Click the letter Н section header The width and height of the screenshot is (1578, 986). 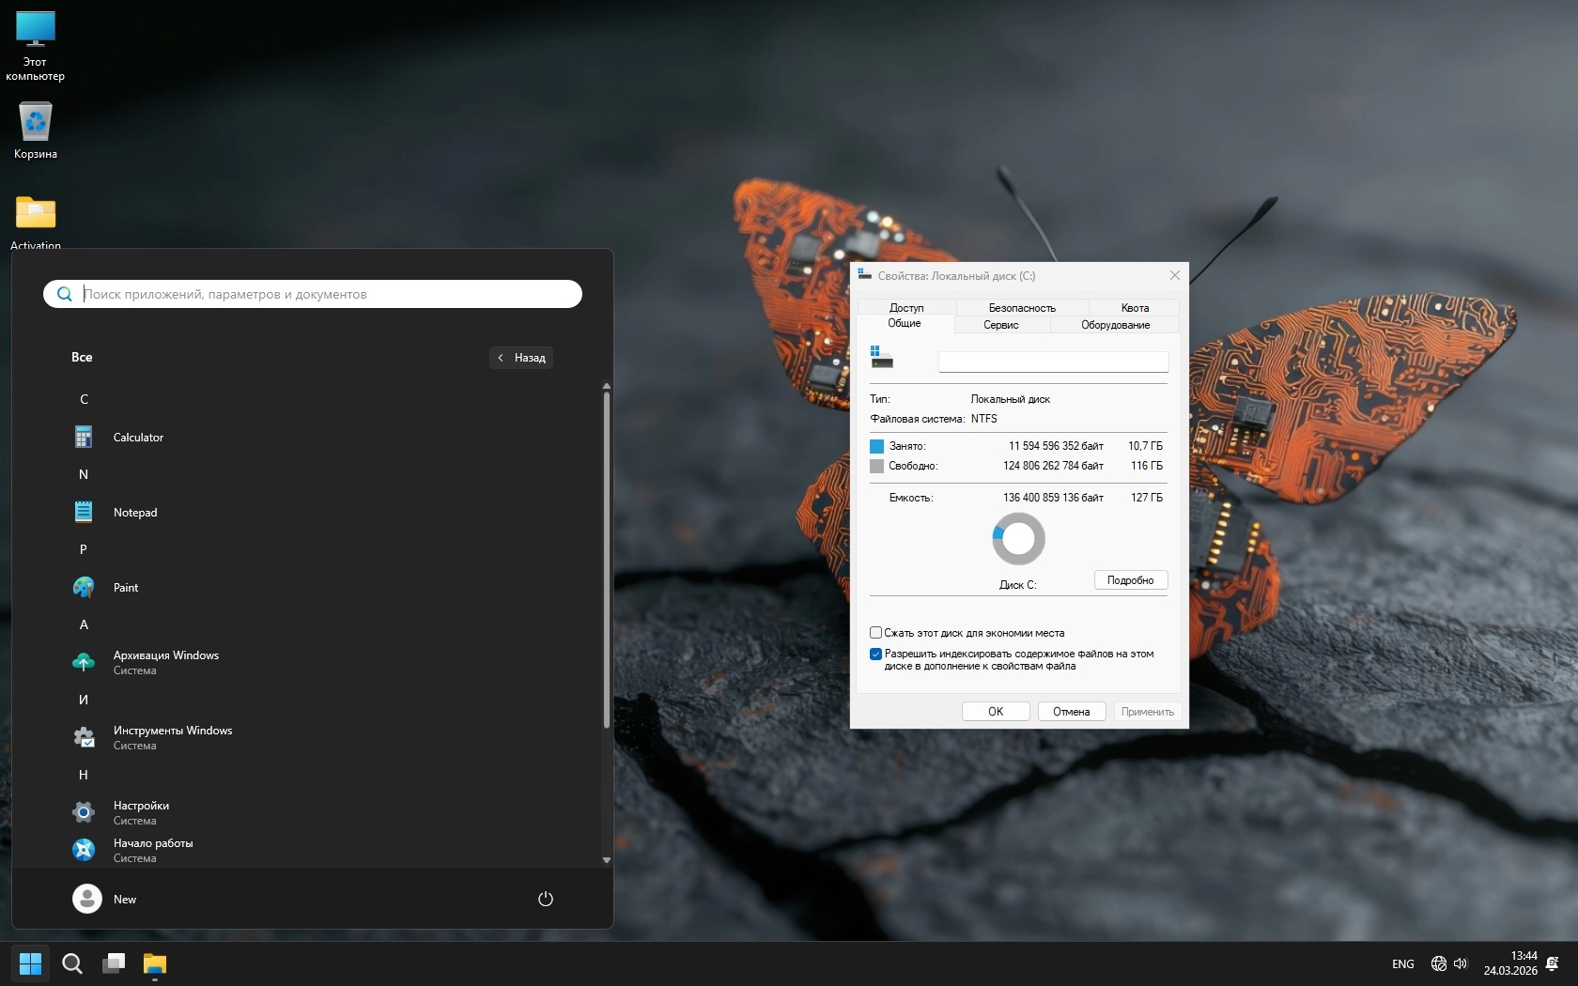(84, 775)
